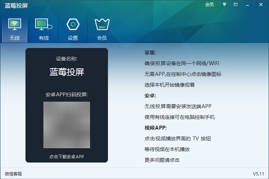The image size is (269, 179).
Task: Click text 等待视频在本机播放
Action: [x=167, y=149]
